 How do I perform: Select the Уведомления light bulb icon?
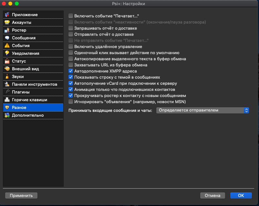click(7, 54)
